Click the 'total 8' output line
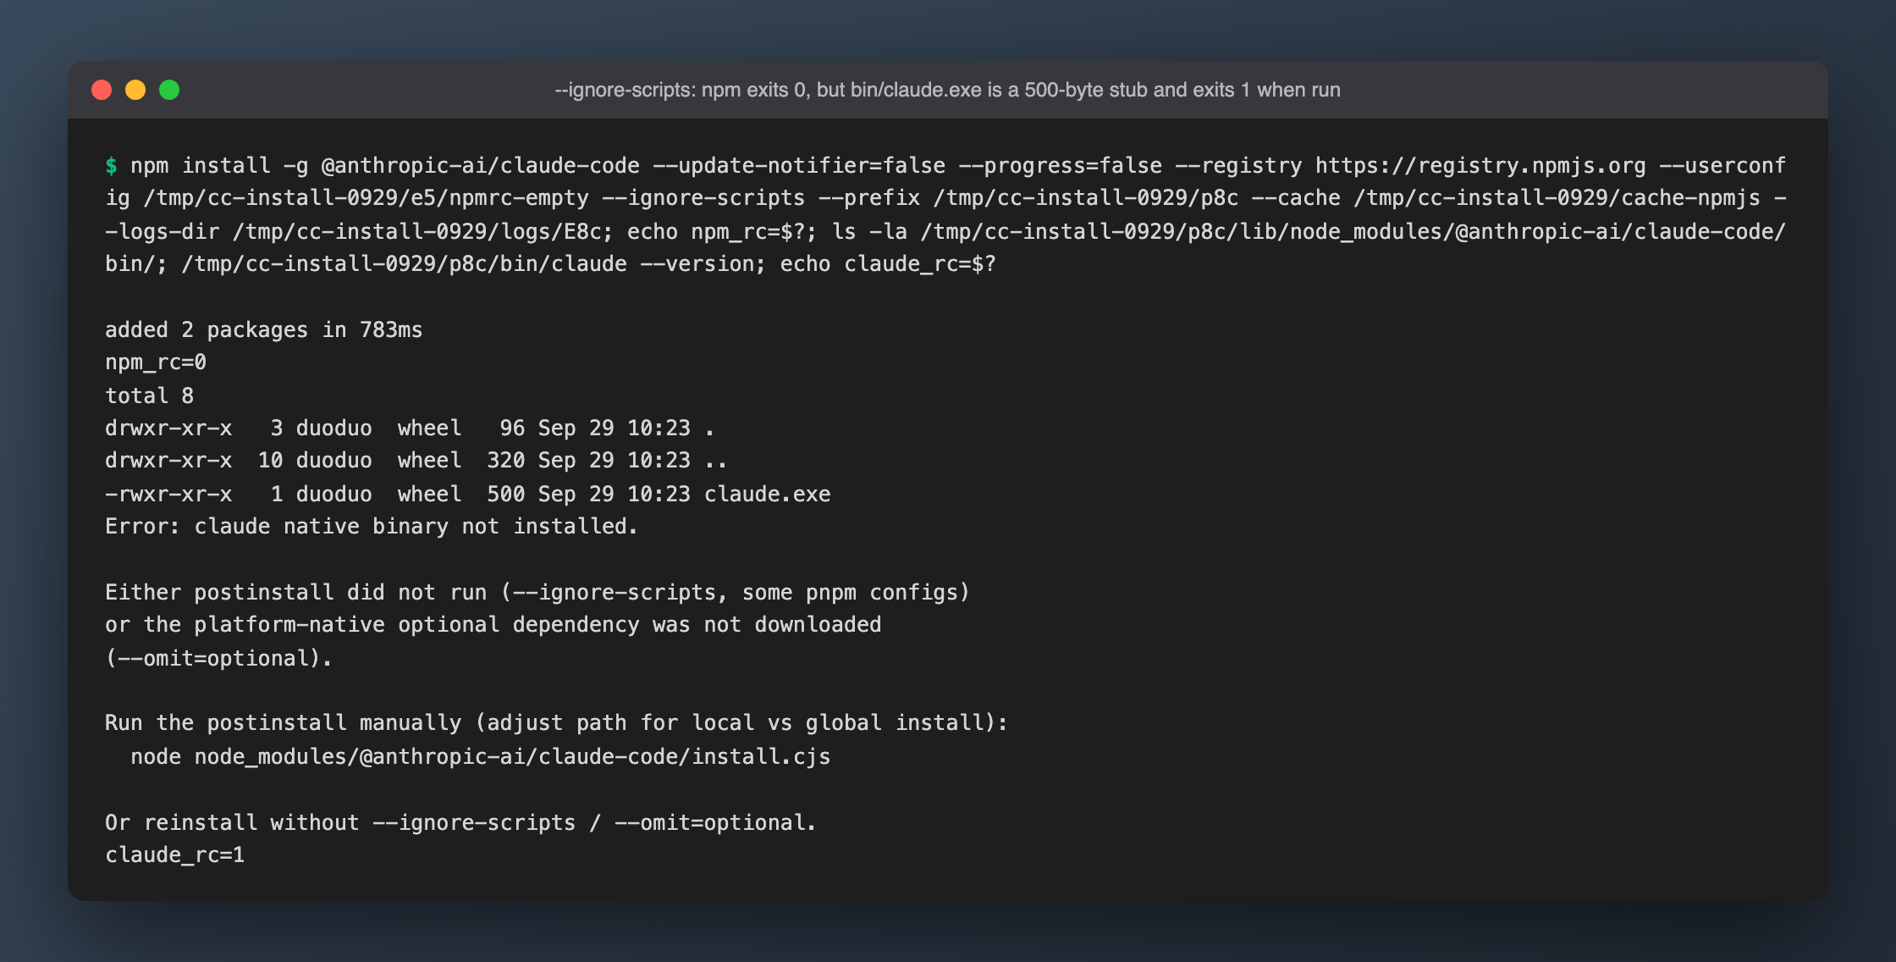 (149, 395)
